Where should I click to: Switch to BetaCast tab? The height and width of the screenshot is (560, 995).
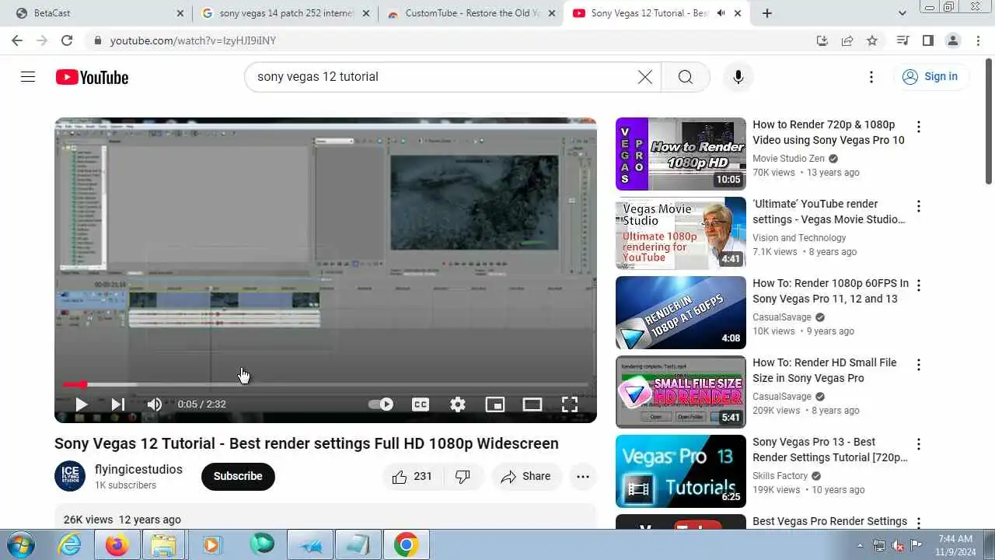pyautogui.click(x=99, y=13)
